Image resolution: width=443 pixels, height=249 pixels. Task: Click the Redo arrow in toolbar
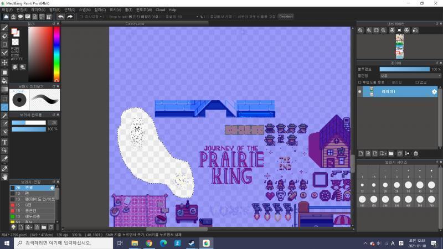(x=70, y=17)
